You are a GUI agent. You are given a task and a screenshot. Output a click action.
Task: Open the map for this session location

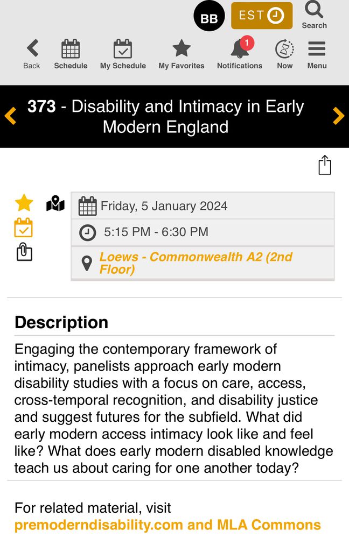coord(55,203)
